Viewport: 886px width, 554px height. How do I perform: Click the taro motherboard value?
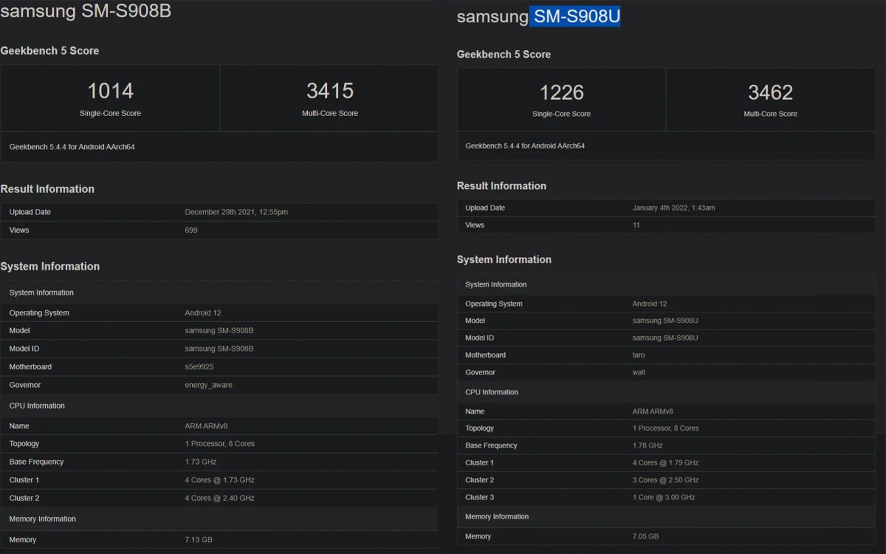click(638, 355)
